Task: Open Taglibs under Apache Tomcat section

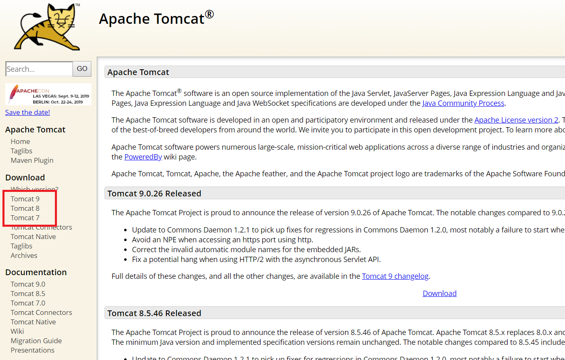Action: tap(21, 151)
